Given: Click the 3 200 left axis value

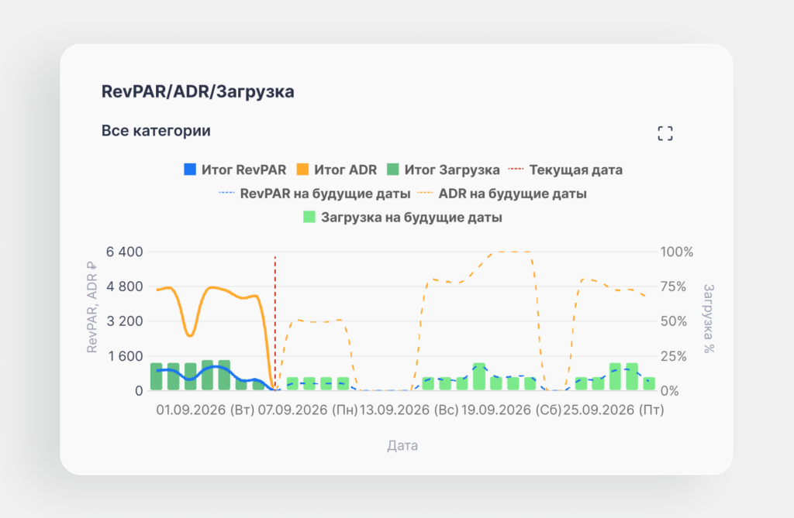Looking at the screenshot, I should coord(125,321).
